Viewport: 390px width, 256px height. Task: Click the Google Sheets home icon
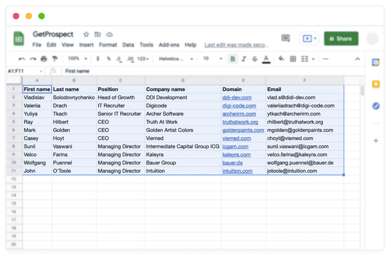coord(19,39)
